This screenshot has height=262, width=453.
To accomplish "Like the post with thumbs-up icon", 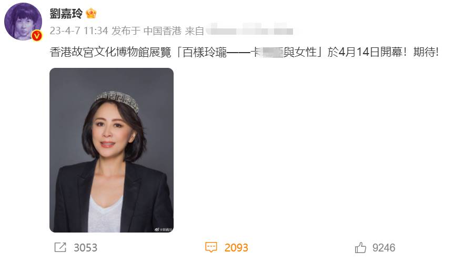I will pos(360,248).
